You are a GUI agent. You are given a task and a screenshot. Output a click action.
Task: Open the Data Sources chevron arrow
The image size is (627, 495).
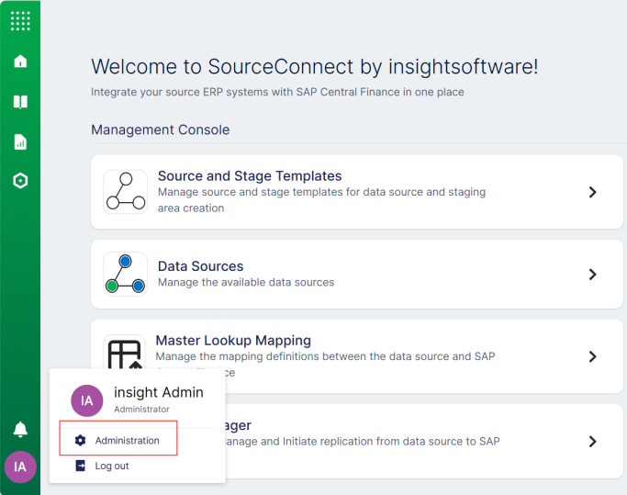tap(593, 274)
